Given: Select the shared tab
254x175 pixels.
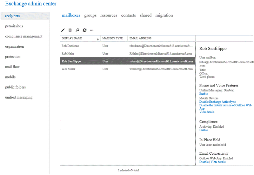Looking at the screenshot, I should pos(146,15).
